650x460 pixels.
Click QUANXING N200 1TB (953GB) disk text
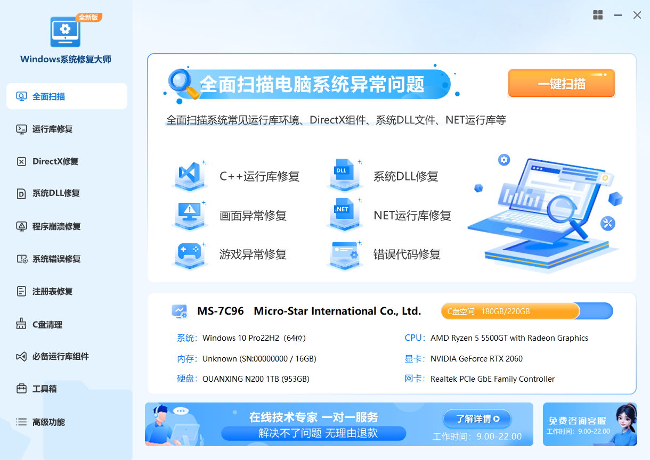pos(256,379)
